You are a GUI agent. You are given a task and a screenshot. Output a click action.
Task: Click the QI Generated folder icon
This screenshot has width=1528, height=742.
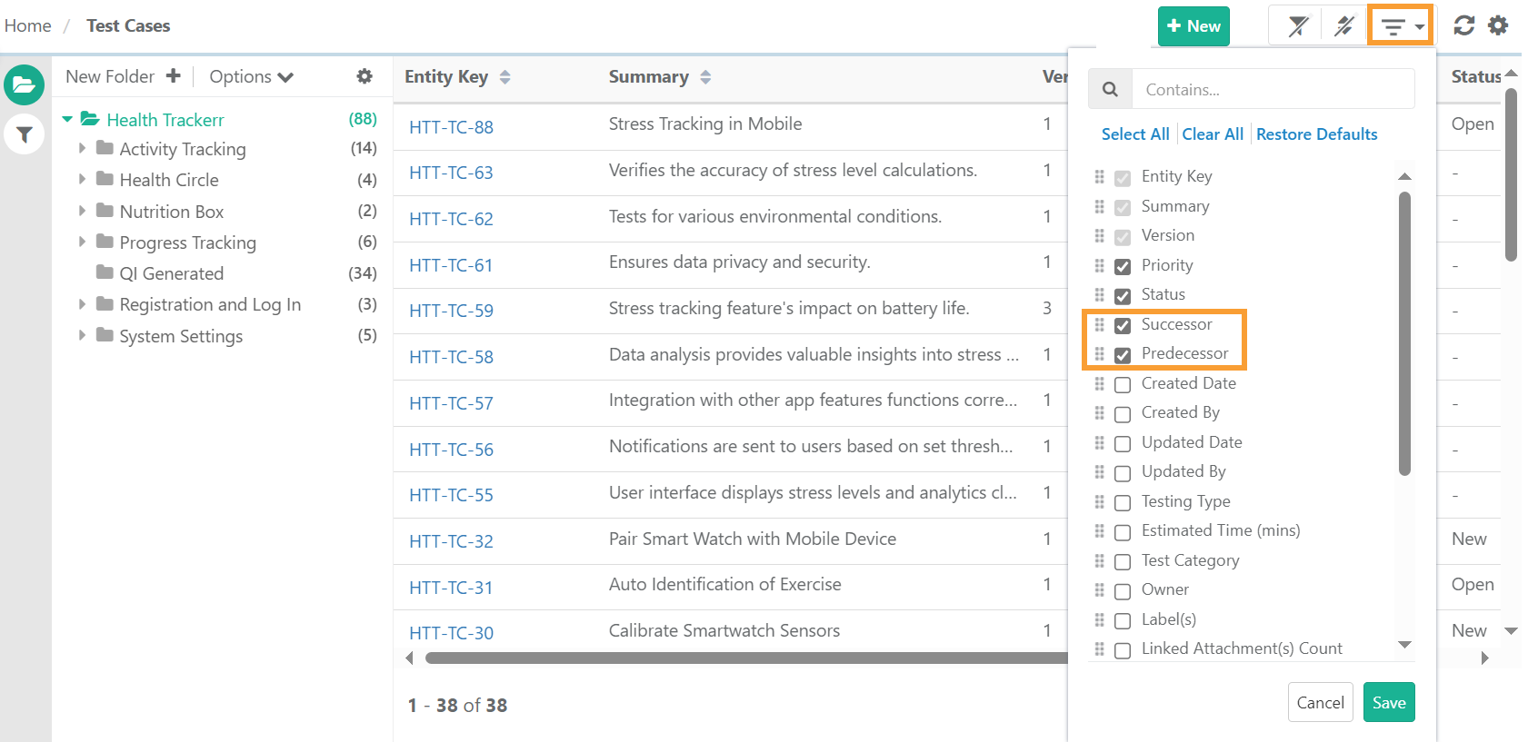tap(105, 272)
